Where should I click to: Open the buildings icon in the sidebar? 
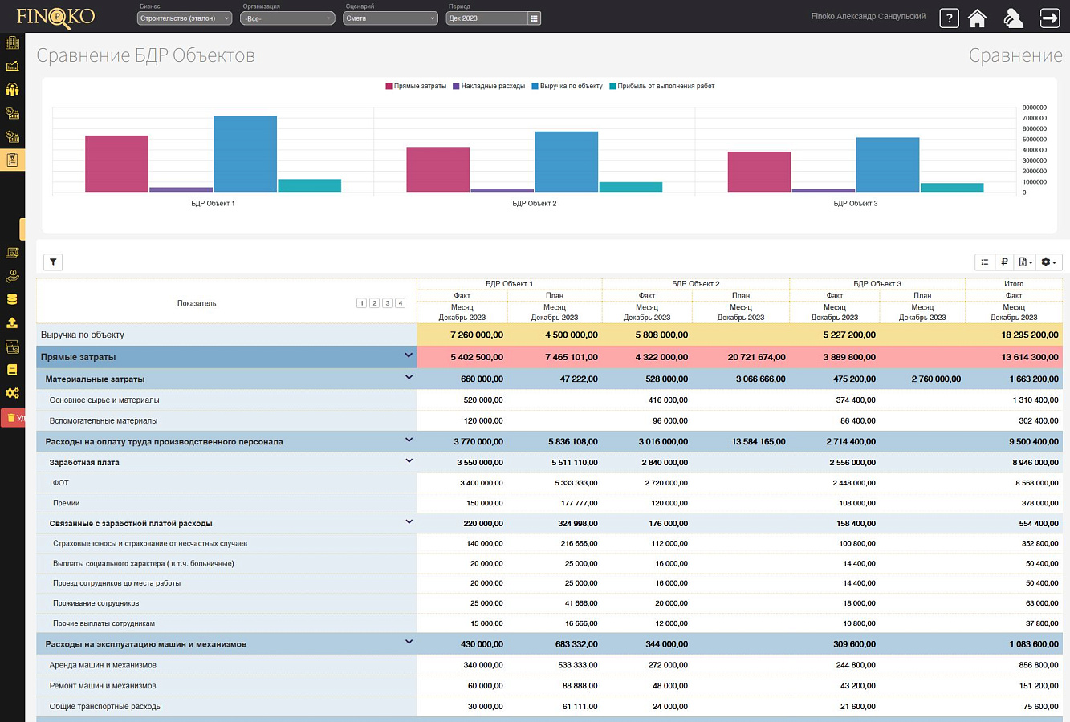tap(12, 43)
